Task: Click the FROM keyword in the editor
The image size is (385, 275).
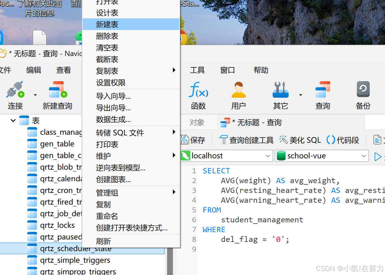Action: [212, 210]
